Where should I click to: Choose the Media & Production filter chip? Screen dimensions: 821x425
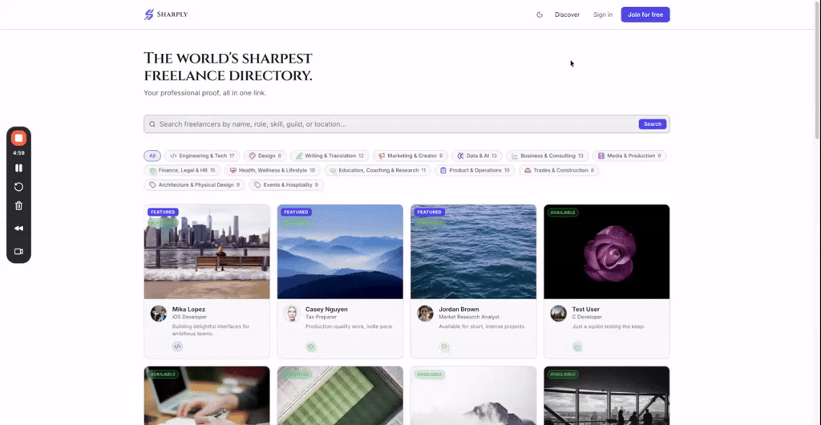coord(626,156)
